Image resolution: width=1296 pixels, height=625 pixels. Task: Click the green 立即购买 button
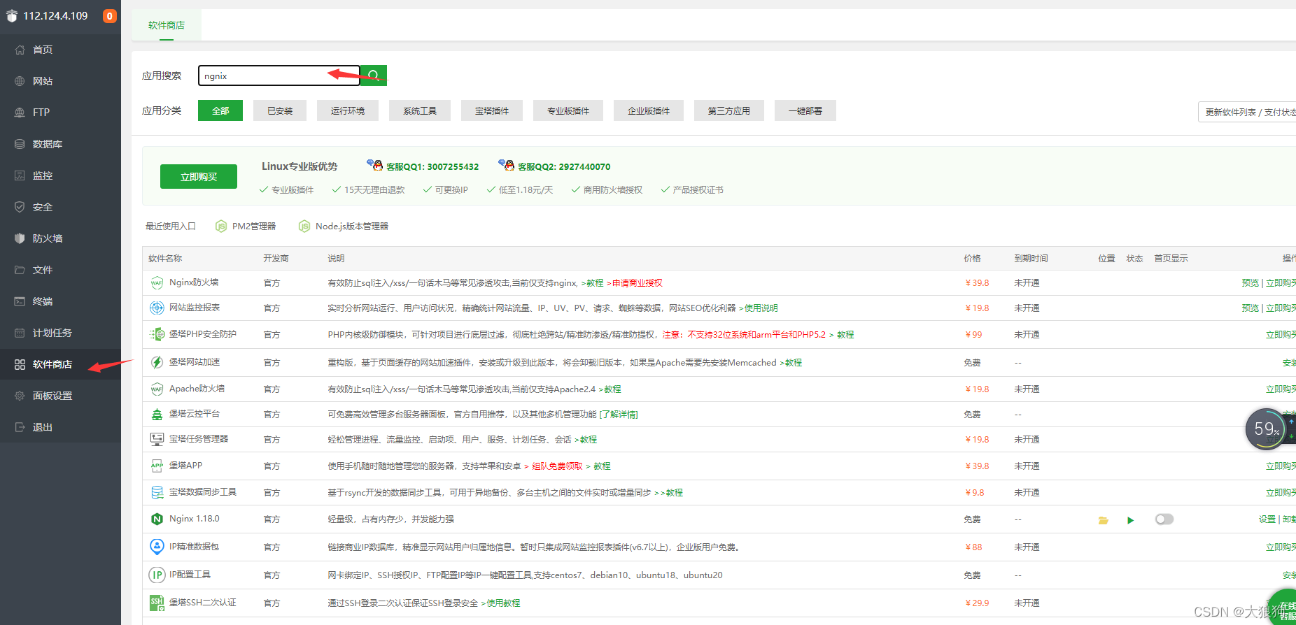199,177
